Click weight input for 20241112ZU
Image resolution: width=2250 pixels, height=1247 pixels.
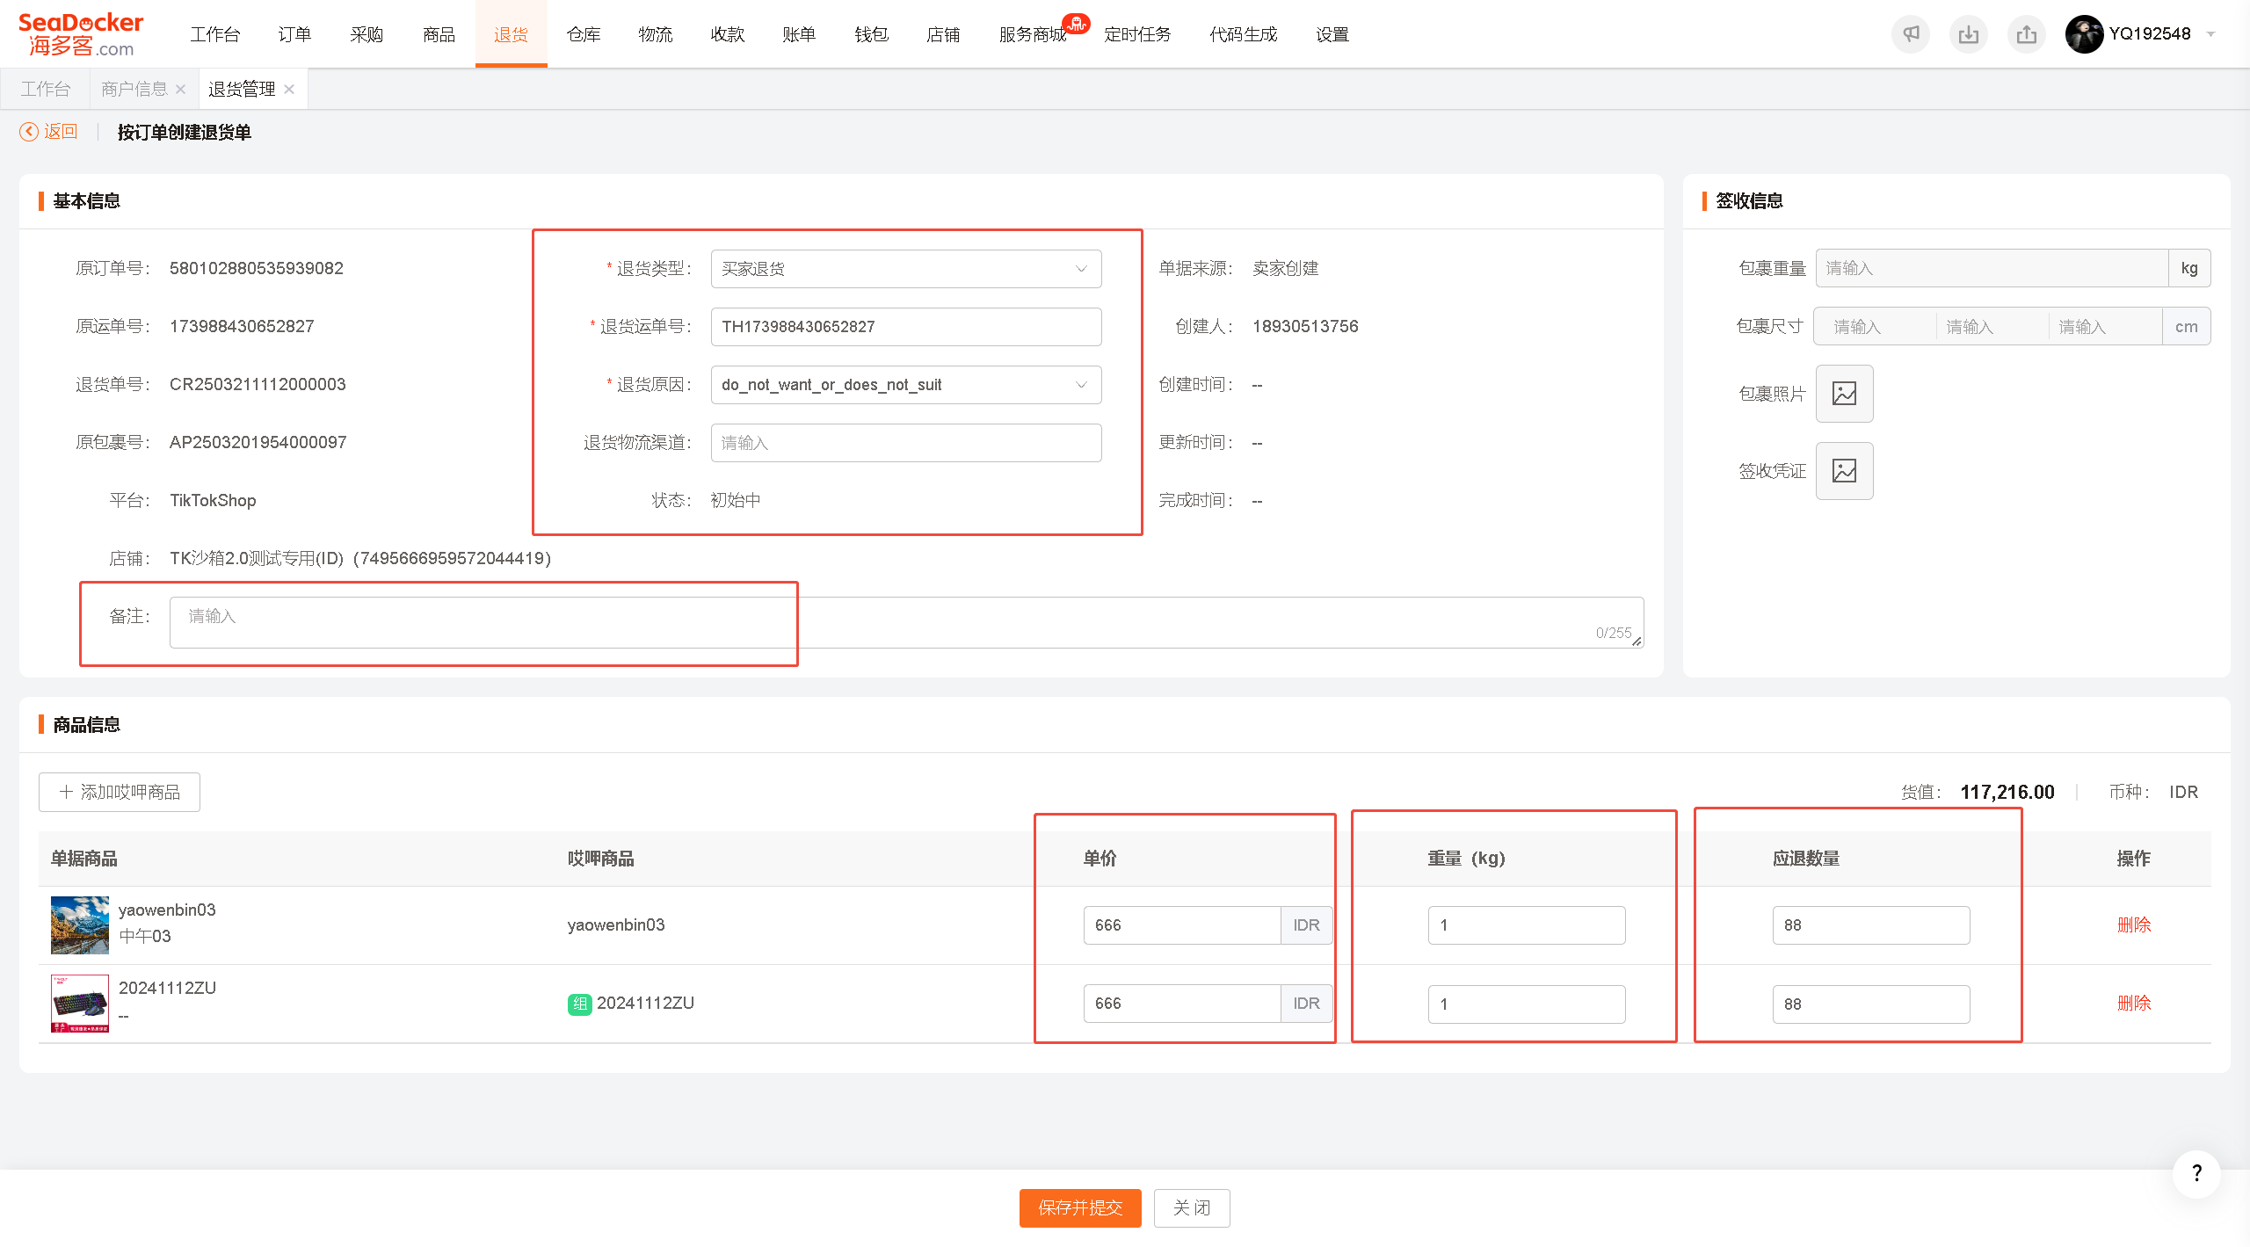tap(1527, 1004)
